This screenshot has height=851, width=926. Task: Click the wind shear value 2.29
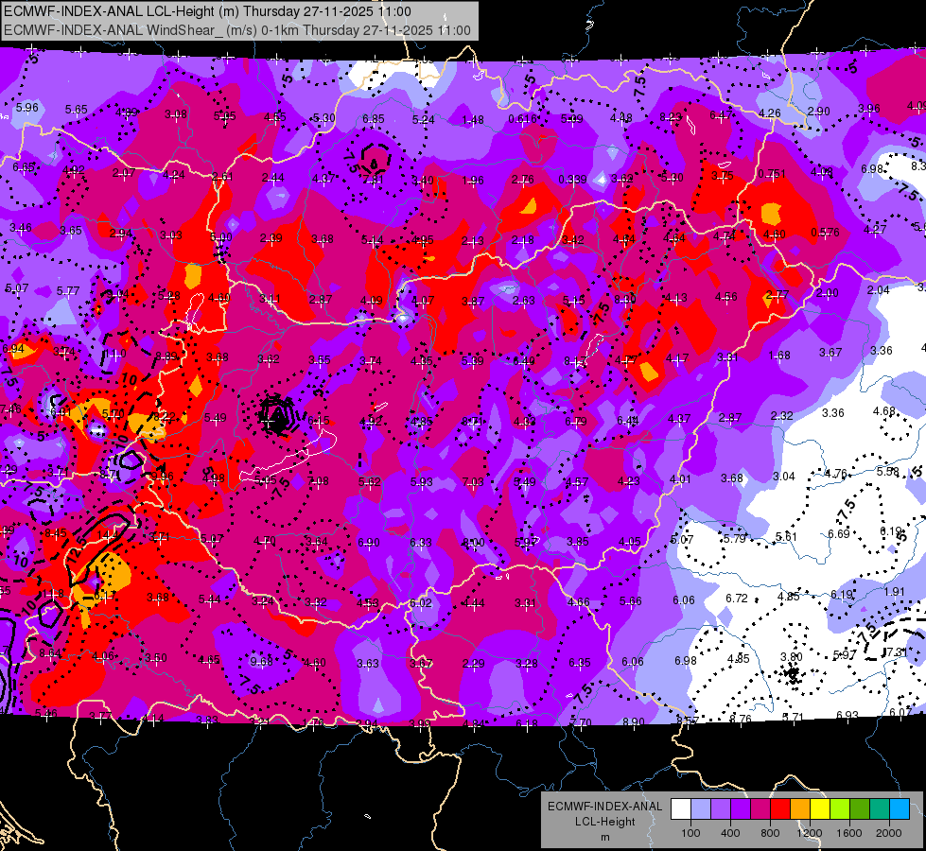coord(474,664)
